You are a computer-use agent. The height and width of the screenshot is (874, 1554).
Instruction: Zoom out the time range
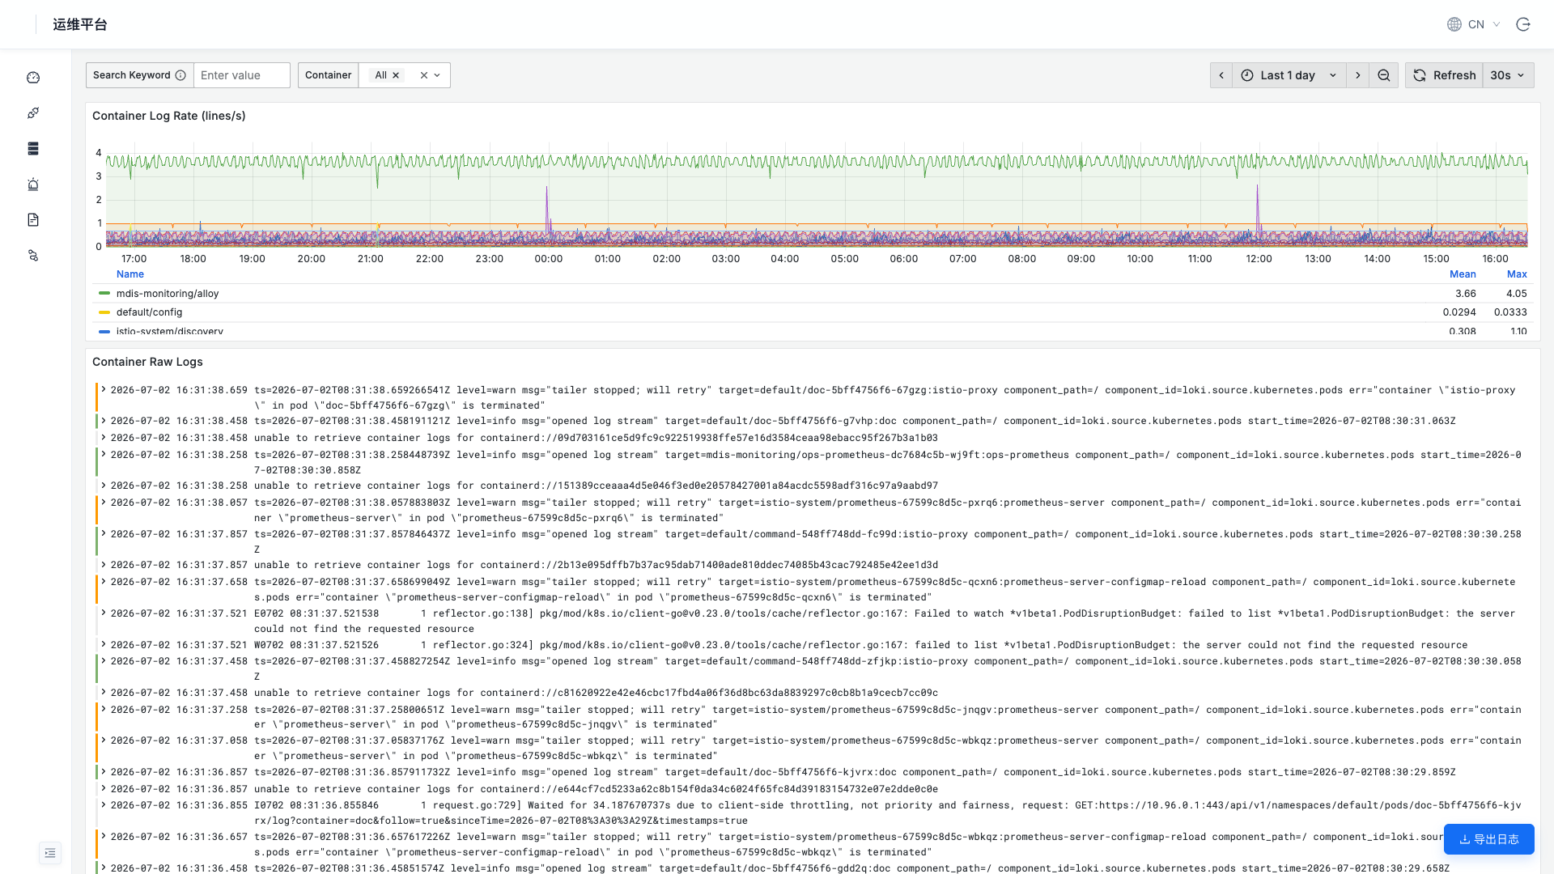click(1384, 75)
